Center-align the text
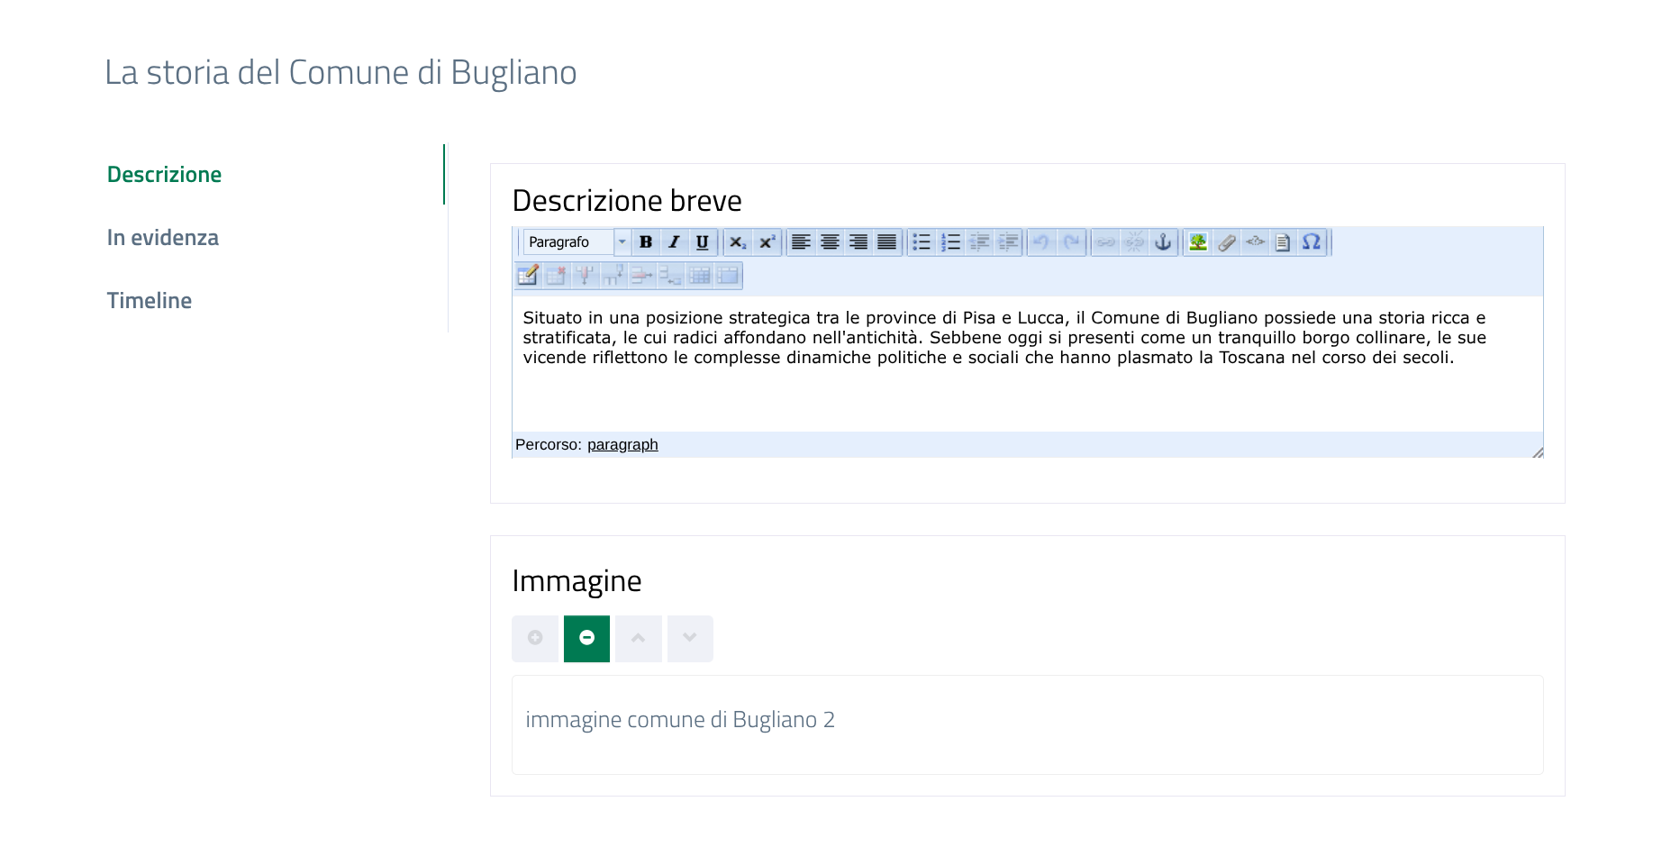Screen dimensions: 1680x847 click(x=830, y=242)
